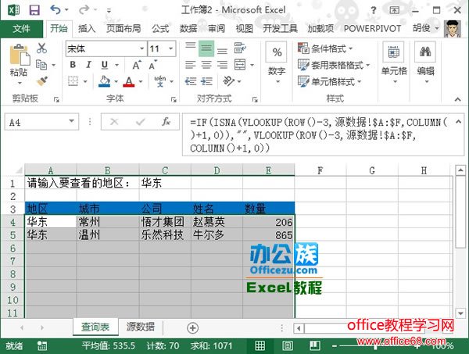Open font dialog launcher in 字体 group
The height and width of the screenshot is (354, 469).
coord(174,99)
